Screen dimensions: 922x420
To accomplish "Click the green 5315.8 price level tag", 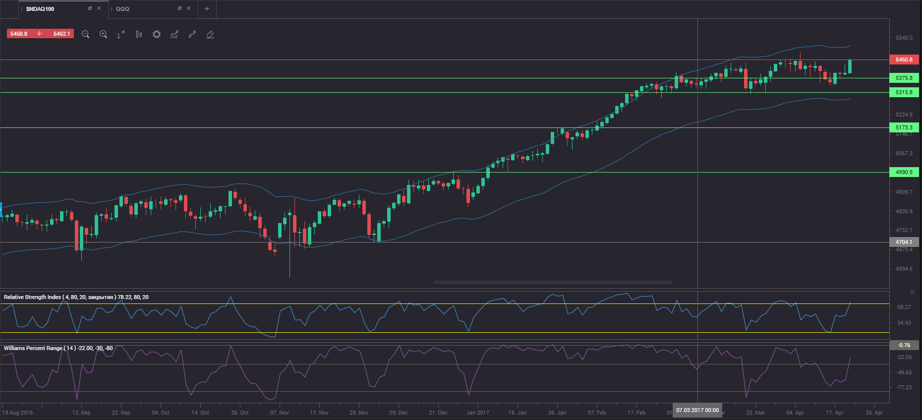I will [904, 92].
